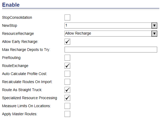The height and width of the screenshot is (119, 161).
Task: Disable the RouteExchange option
Action: [x=67, y=66]
